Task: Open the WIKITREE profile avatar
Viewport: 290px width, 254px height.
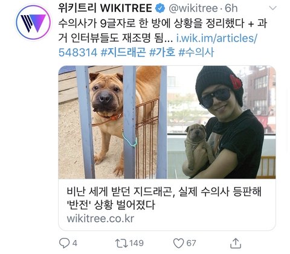Action: click(33, 22)
